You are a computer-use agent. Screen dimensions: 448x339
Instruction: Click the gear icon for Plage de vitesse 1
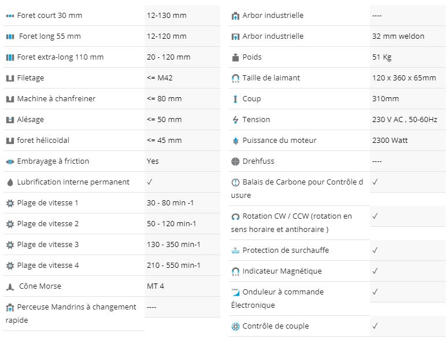tap(10, 203)
